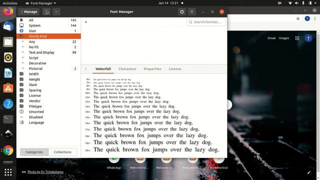
Task: Open the Spacing category folder
Action: click(x=48, y=90)
